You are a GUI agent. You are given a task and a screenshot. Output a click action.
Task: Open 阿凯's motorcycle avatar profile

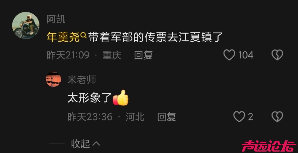(x=26, y=25)
